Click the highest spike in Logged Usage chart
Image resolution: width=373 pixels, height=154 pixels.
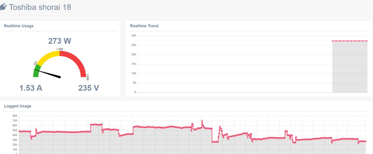(202, 121)
